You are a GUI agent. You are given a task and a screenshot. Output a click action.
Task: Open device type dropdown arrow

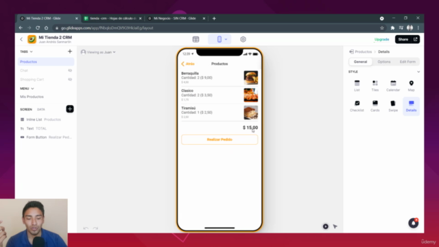click(x=226, y=39)
